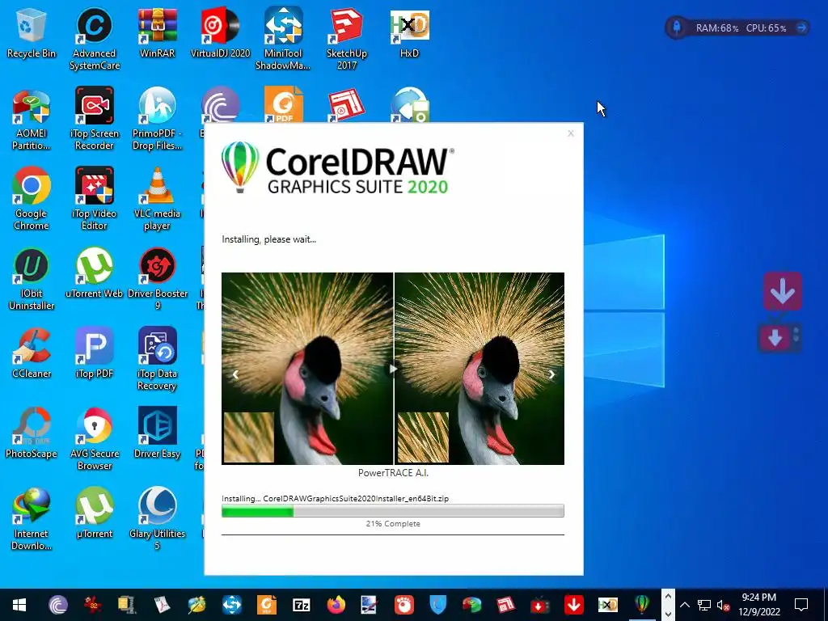Launch SketchUp 2017 desktop icon
The image size is (828, 621).
pyautogui.click(x=346, y=39)
